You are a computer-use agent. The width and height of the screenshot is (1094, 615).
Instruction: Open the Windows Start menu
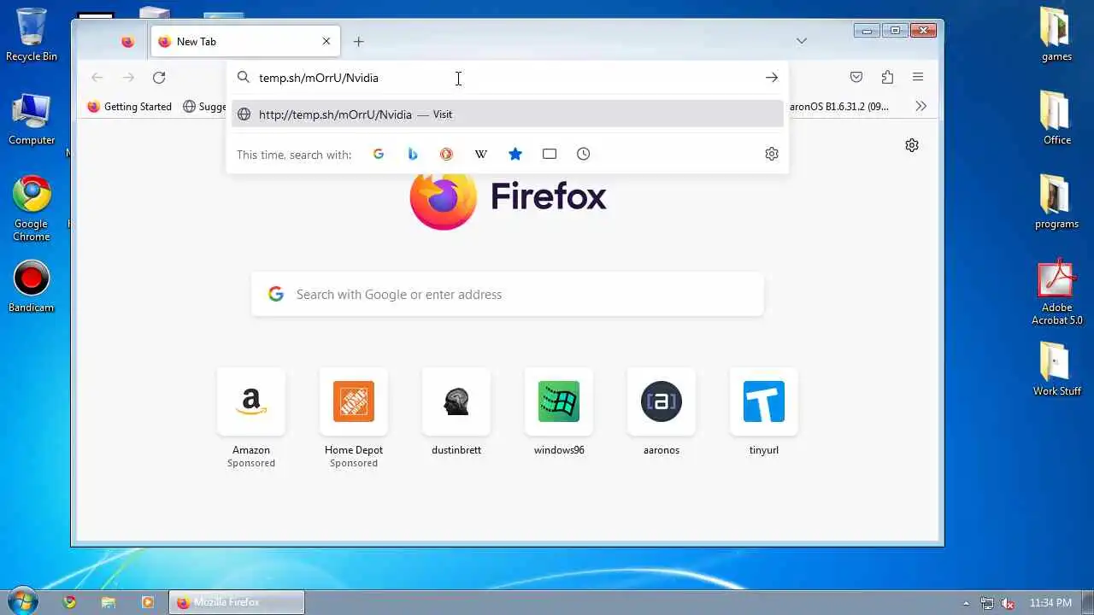pos(21,601)
